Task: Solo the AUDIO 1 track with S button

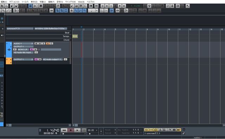Action: [43, 44]
